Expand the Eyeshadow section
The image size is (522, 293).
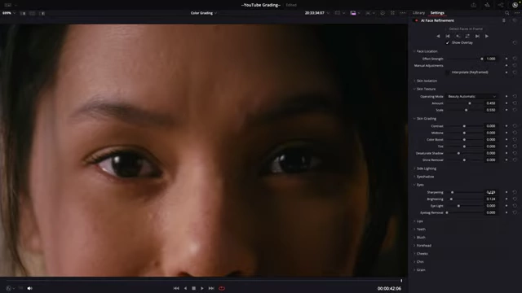(x=414, y=177)
